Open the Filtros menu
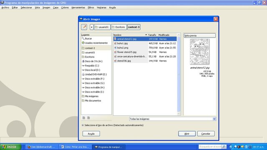The image size is (267, 150). tap(91, 7)
